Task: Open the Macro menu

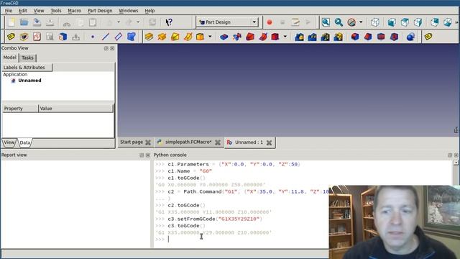Action: coord(74,11)
